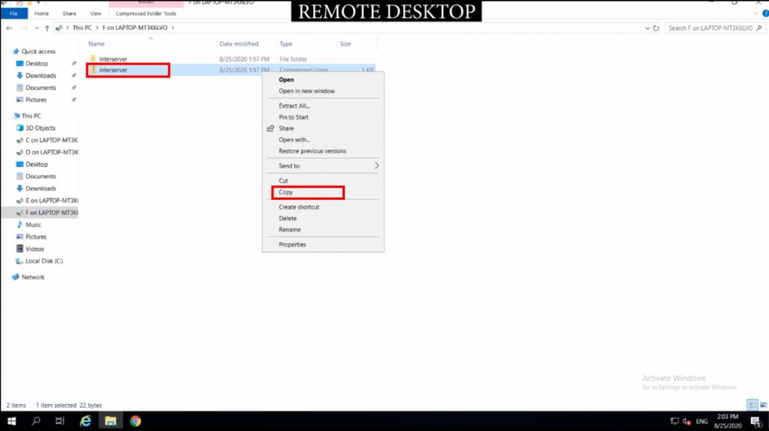Expand the Send to submenu
769x431 pixels.
[x=323, y=166]
